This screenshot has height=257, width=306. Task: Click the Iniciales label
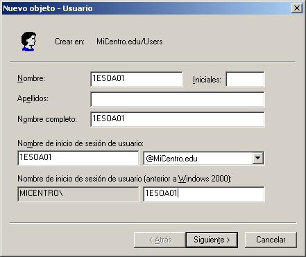click(207, 80)
